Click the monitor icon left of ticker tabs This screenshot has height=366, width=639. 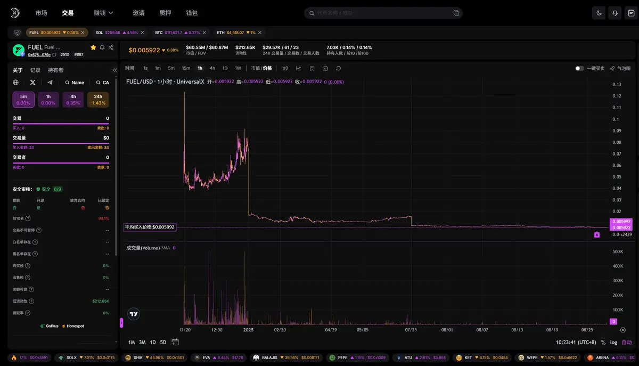(18, 32)
